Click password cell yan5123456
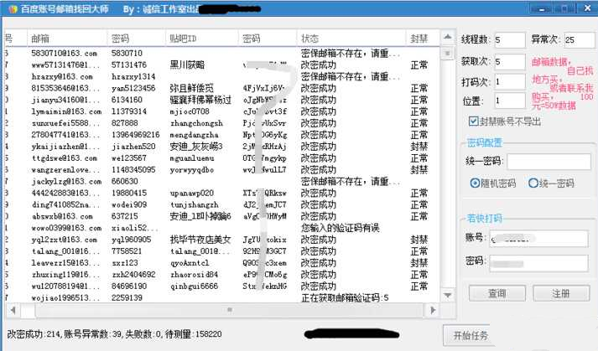 [133, 88]
